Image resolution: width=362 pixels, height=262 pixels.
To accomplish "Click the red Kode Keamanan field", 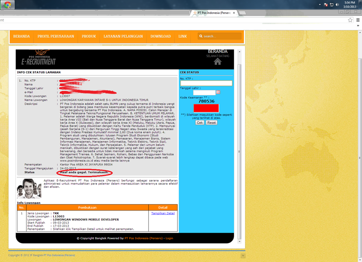I will click(x=206, y=108).
